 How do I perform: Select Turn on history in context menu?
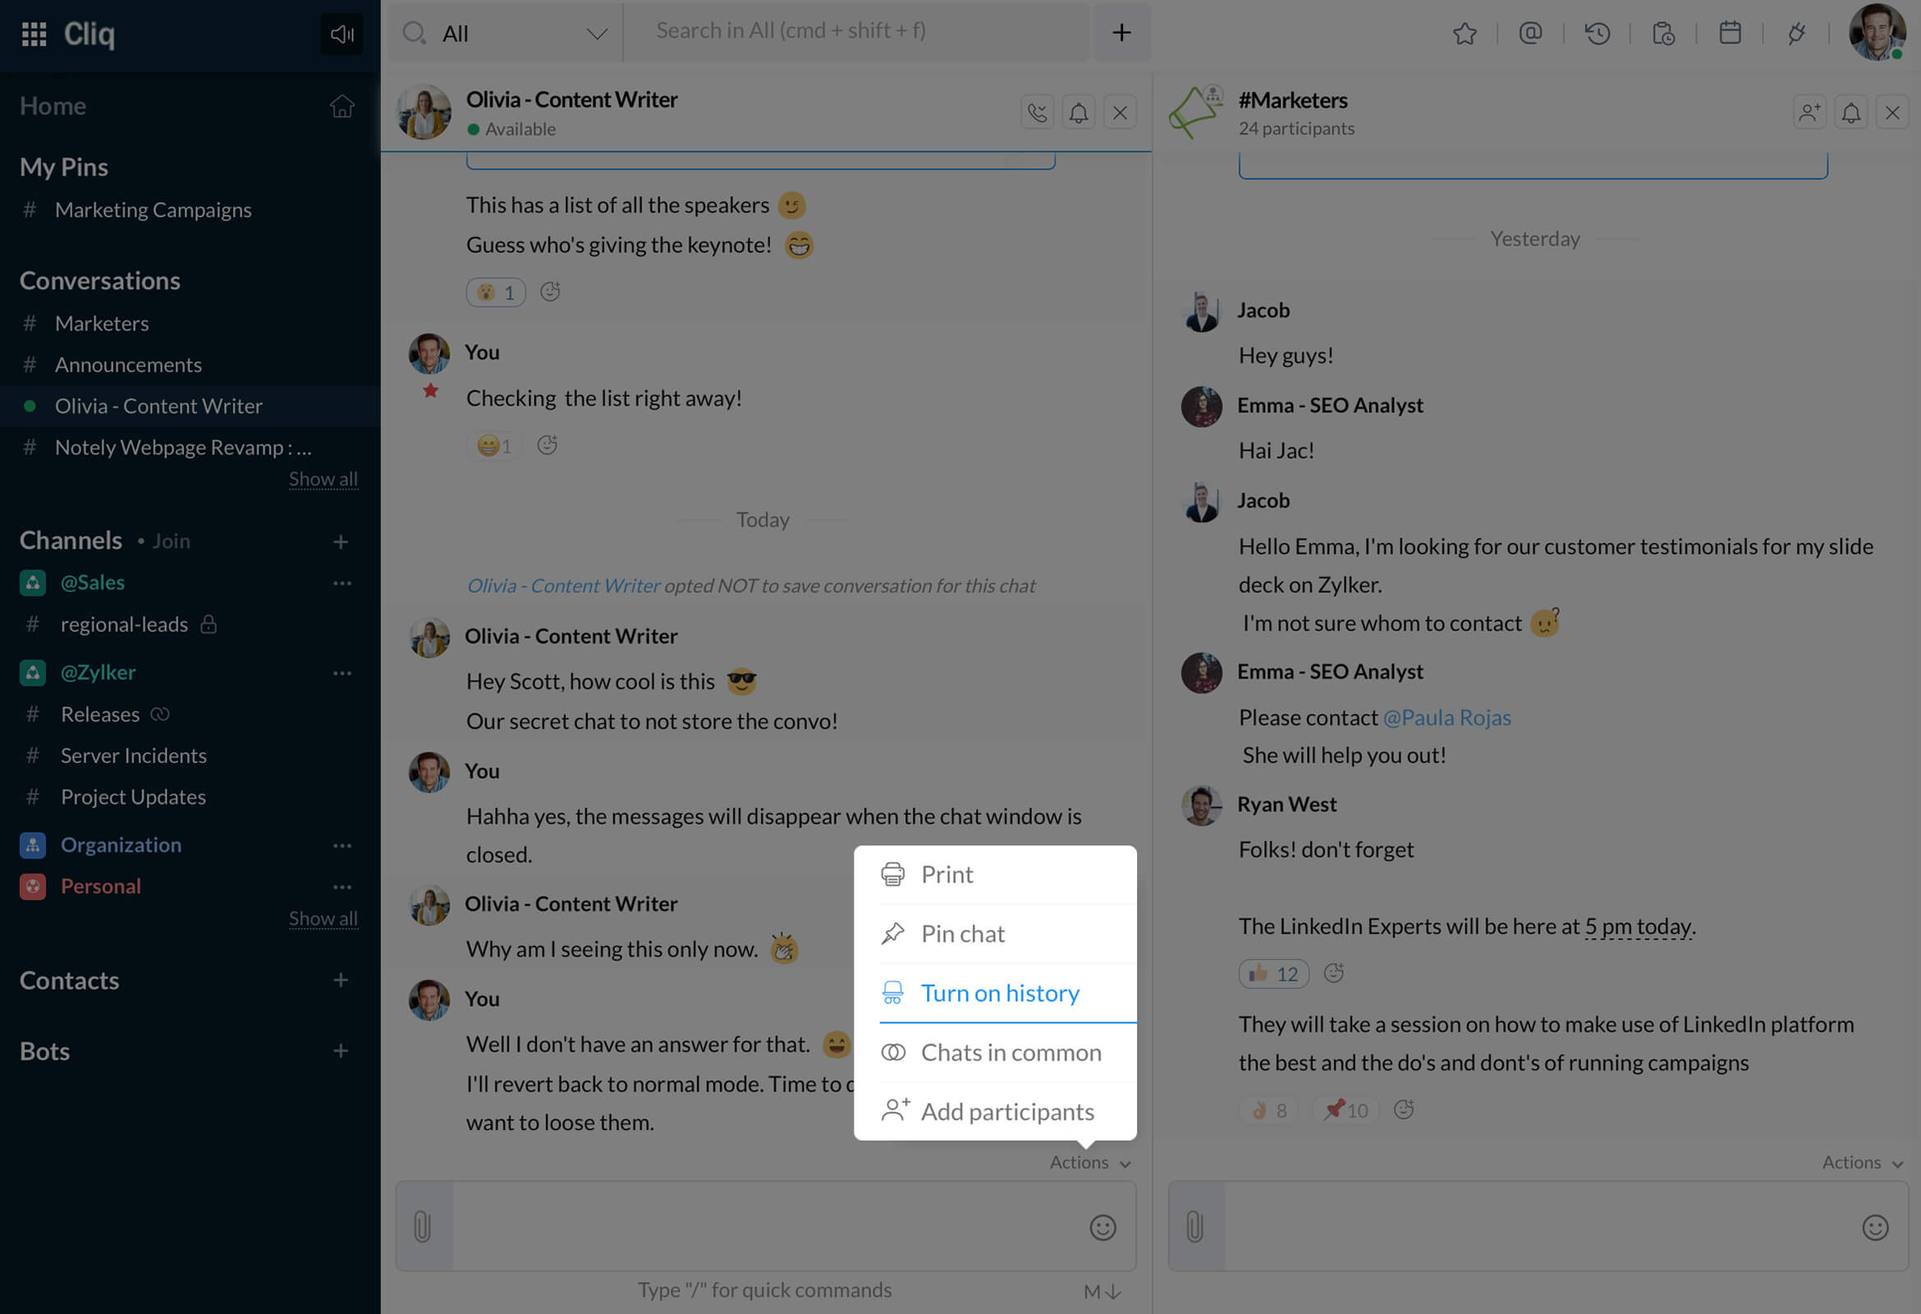coord(998,993)
